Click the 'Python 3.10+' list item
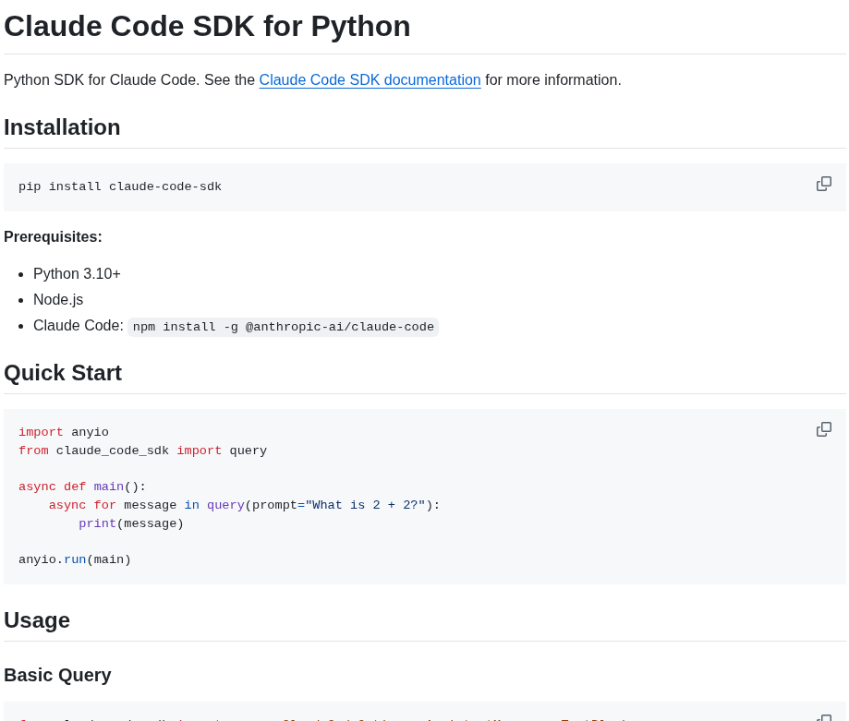The height and width of the screenshot is (721, 849). (77, 273)
